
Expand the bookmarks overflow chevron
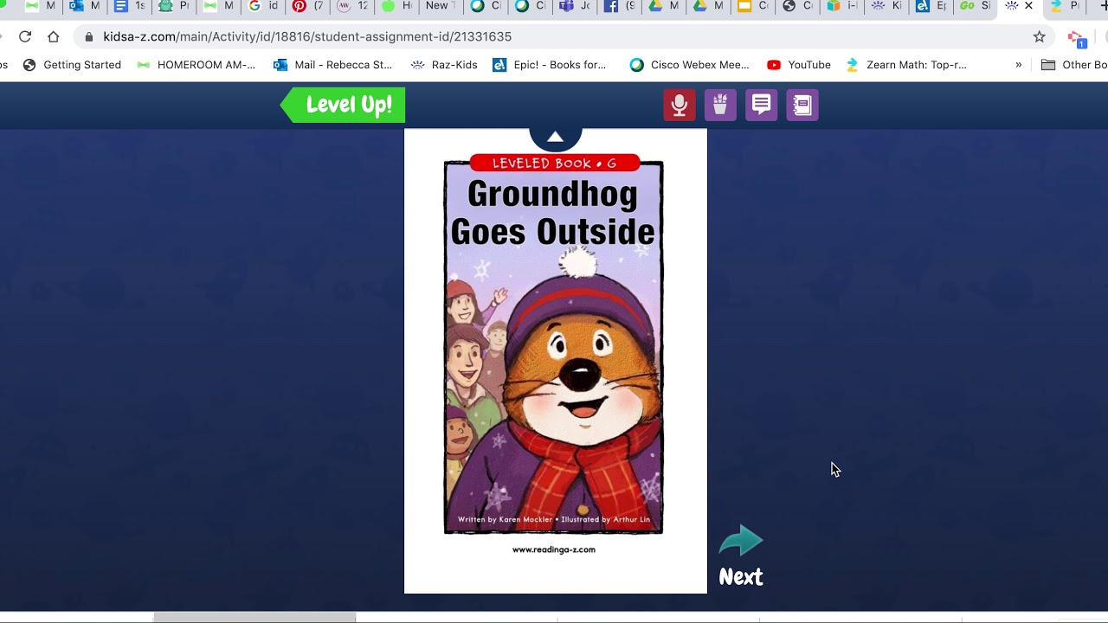[x=1019, y=65]
